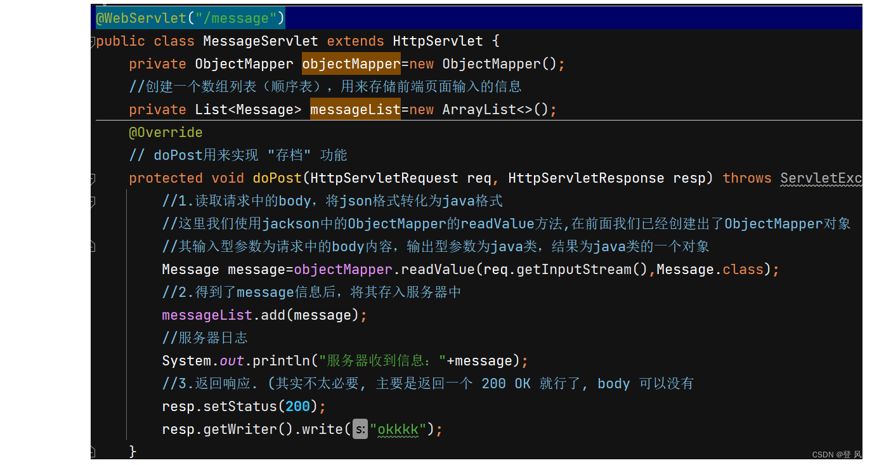Click fold end marker beside closing brace
The image size is (872, 465).
pos(93,452)
